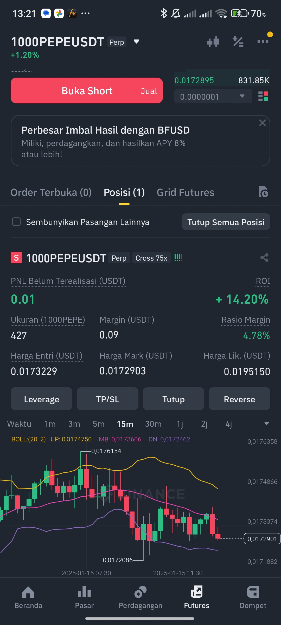Dismiss the BFUSD promo banner

[x=262, y=123]
